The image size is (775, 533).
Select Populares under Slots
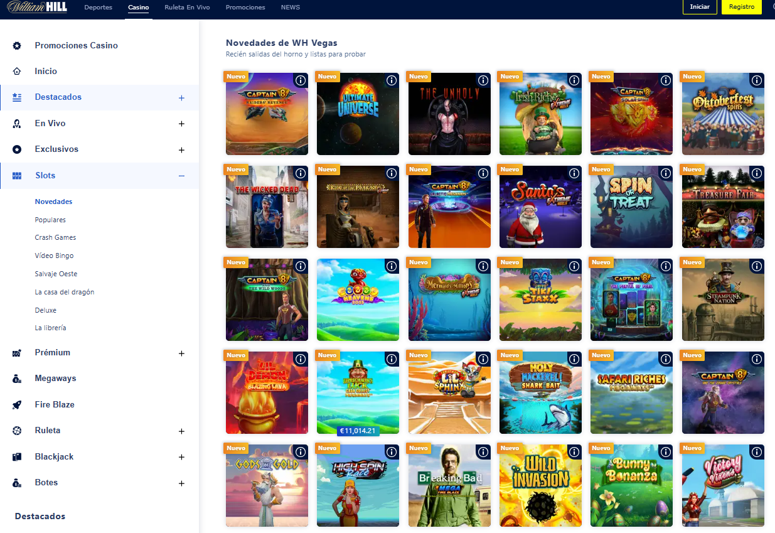[50, 220]
